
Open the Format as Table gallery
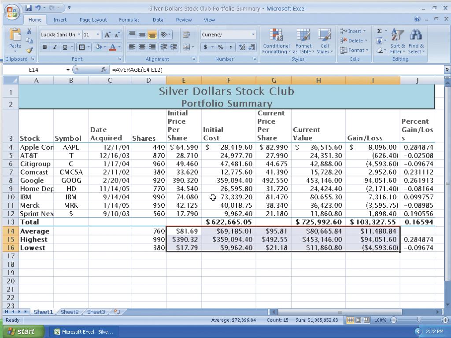(x=303, y=41)
